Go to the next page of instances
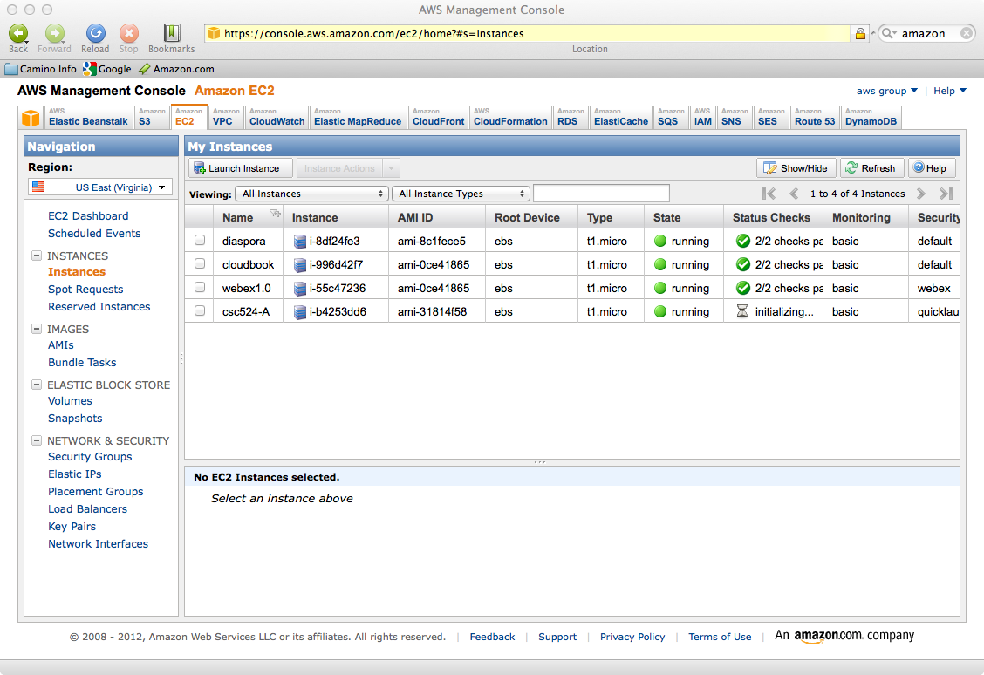Screen dimensions: 984x675 [x=920, y=194]
